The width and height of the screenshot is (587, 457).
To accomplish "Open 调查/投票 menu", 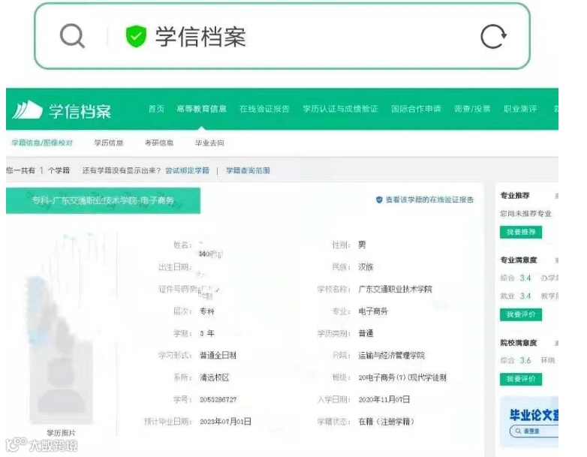I will 472,109.
